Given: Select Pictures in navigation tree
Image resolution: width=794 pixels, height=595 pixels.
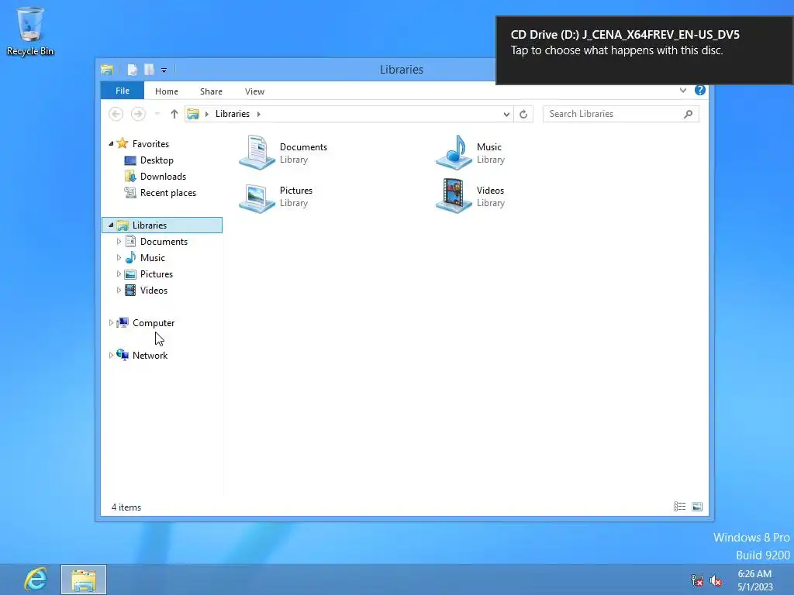Looking at the screenshot, I should coord(157,274).
